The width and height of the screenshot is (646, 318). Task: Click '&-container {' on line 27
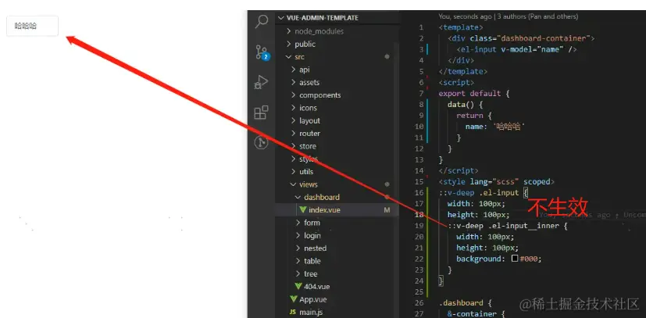tap(476, 314)
